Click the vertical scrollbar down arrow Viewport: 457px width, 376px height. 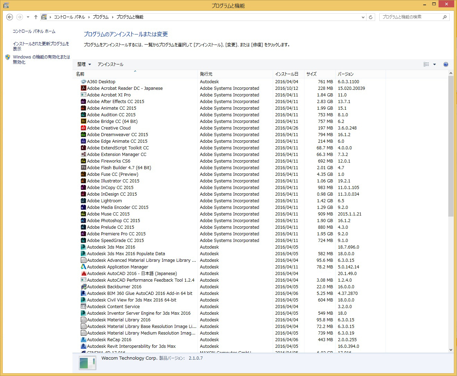point(451,350)
